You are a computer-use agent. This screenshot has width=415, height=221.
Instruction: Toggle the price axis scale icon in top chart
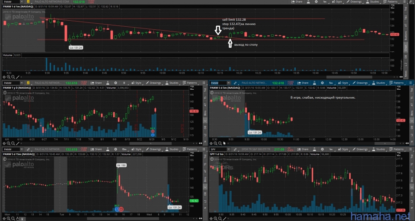[x=393, y=6]
